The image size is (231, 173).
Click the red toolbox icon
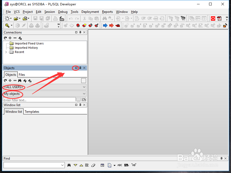click(x=118, y=26)
